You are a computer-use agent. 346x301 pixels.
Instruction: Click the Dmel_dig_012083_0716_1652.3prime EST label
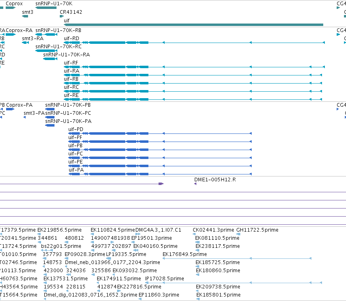pos(91,295)
